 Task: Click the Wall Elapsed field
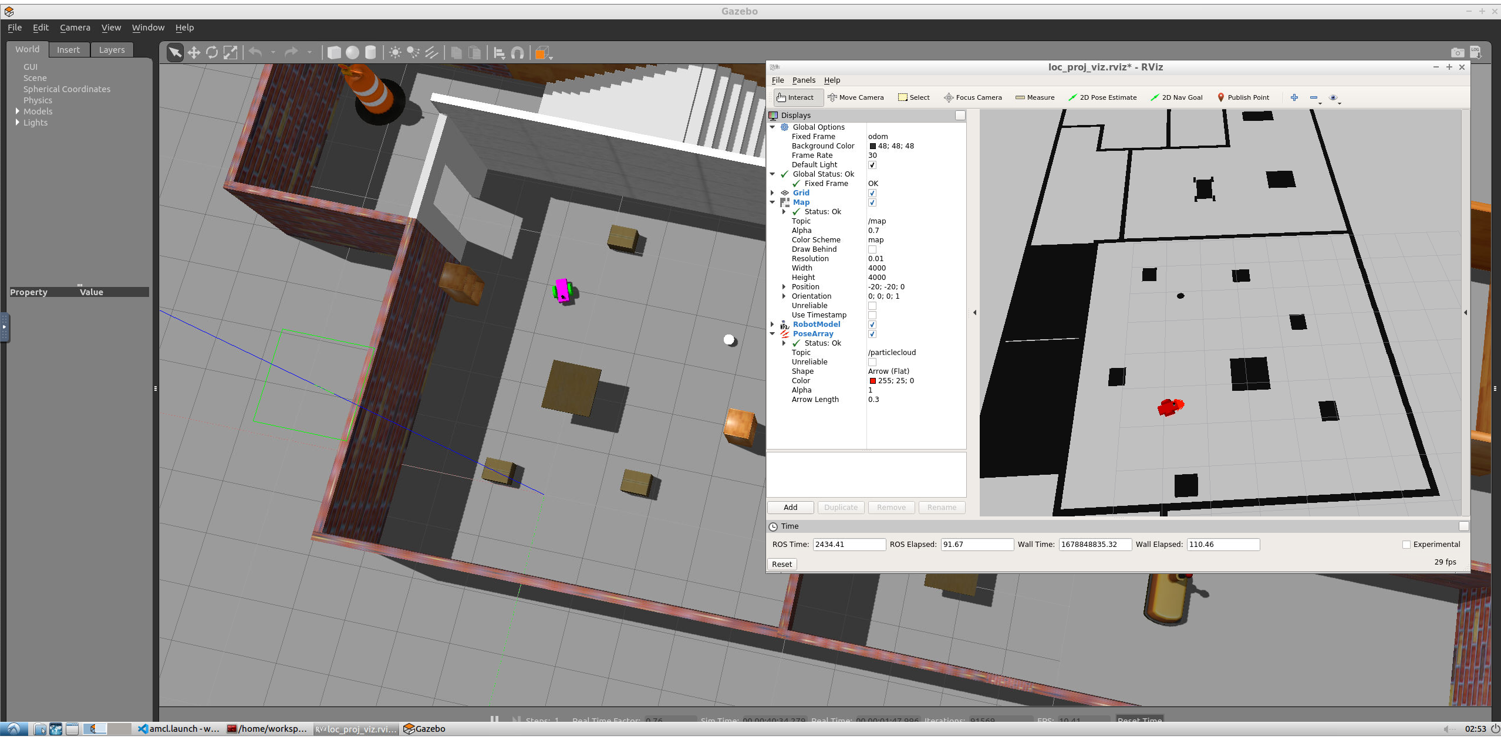1223,545
